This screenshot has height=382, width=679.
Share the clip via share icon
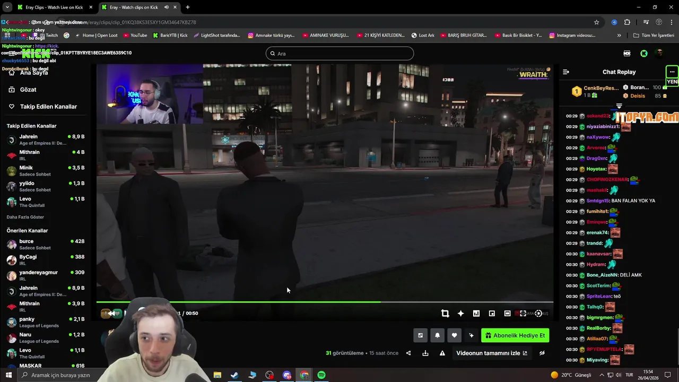[x=408, y=353]
